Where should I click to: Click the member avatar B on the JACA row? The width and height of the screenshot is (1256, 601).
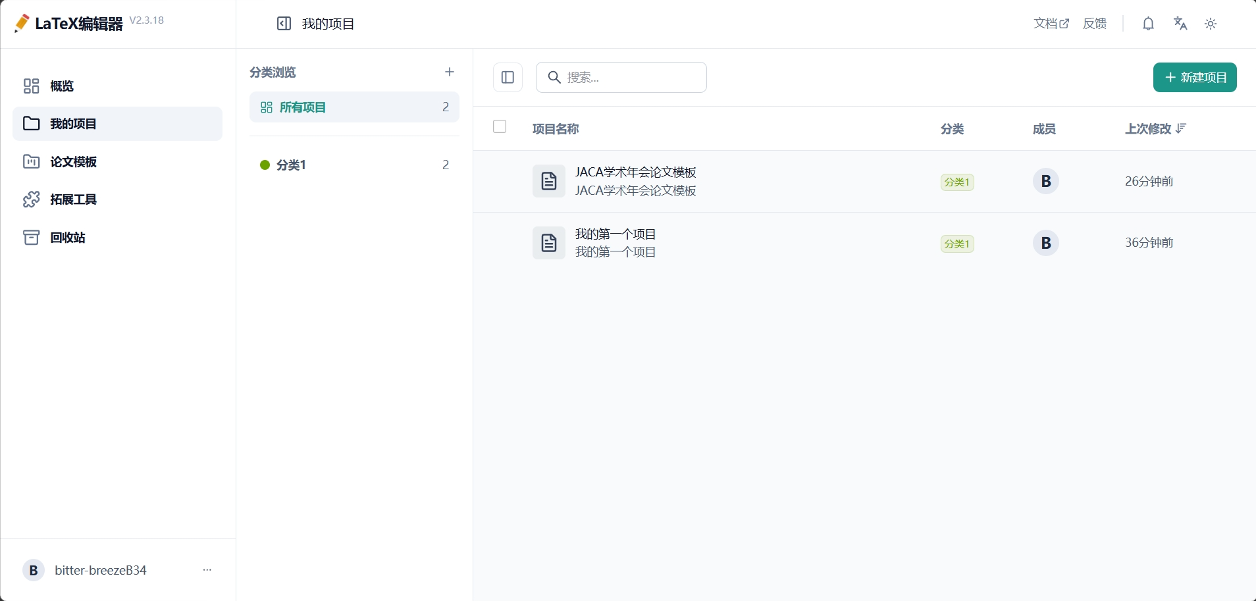point(1045,181)
